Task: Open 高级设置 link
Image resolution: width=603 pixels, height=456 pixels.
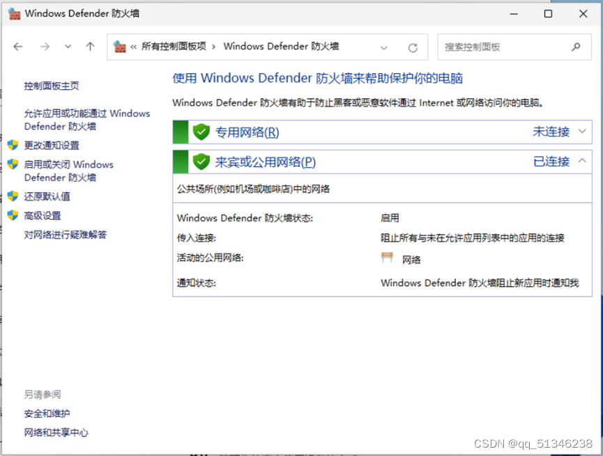Action: 43,216
